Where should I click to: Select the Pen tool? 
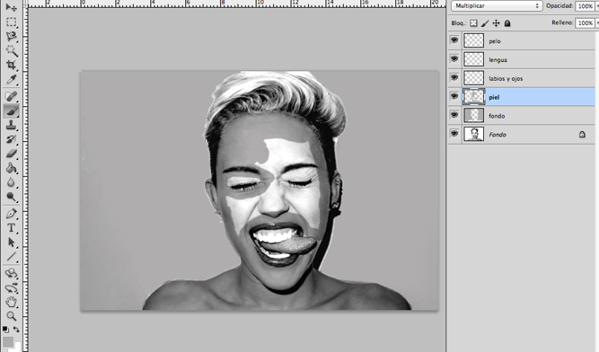pyautogui.click(x=11, y=214)
